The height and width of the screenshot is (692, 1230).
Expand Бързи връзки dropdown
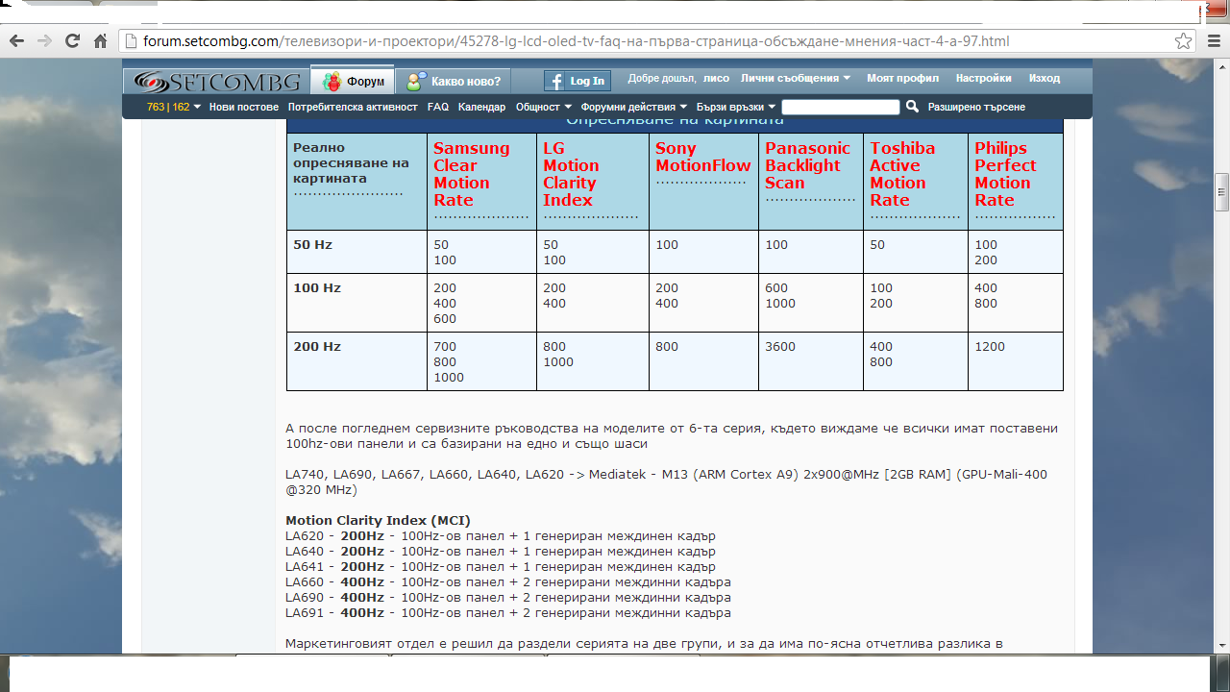pos(736,107)
